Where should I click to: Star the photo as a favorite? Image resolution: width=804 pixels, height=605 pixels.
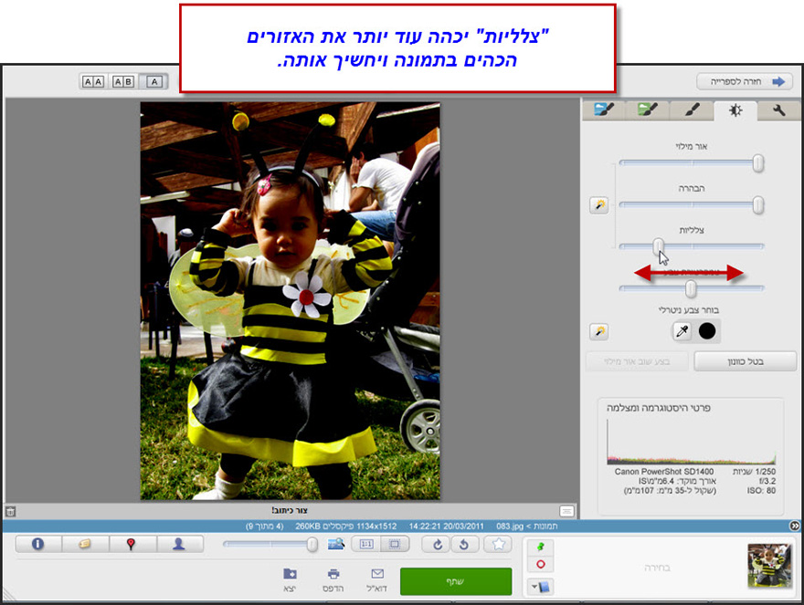click(x=497, y=544)
